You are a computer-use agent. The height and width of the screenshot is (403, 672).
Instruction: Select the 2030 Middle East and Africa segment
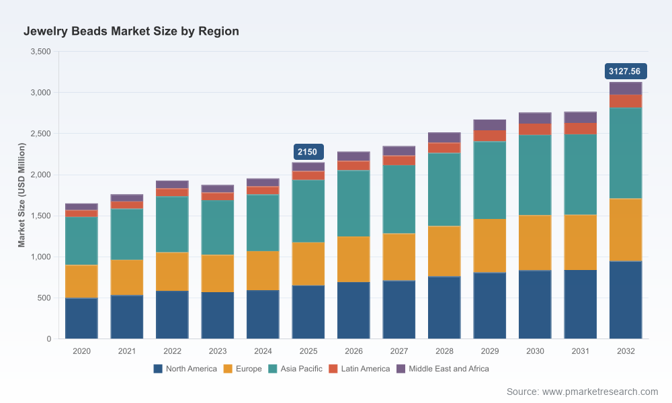(x=535, y=118)
